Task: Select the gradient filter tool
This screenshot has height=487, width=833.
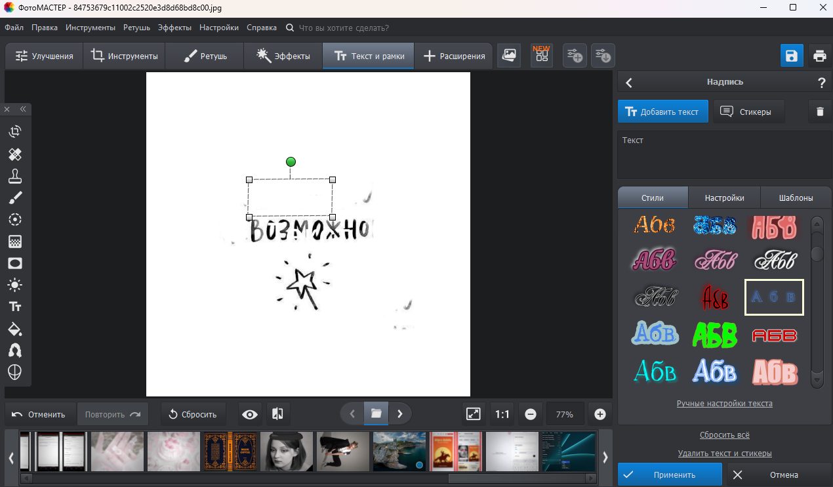Action: click(x=15, y=242)
